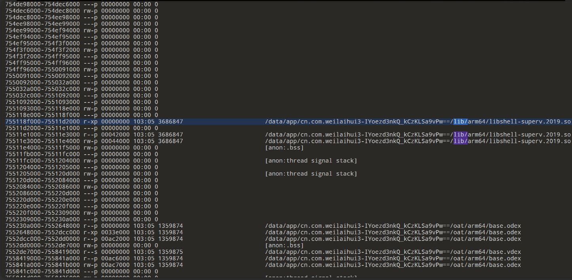This screenshot has width=572, height=280.
Task: Click the address range 754de98000-754dec6000
Action: coord(42,4)
